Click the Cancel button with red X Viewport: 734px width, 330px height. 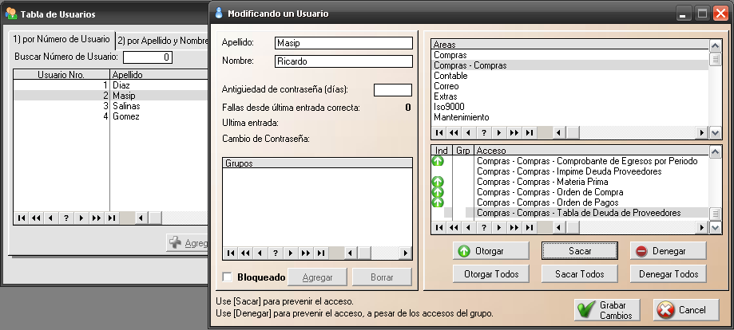680,309
